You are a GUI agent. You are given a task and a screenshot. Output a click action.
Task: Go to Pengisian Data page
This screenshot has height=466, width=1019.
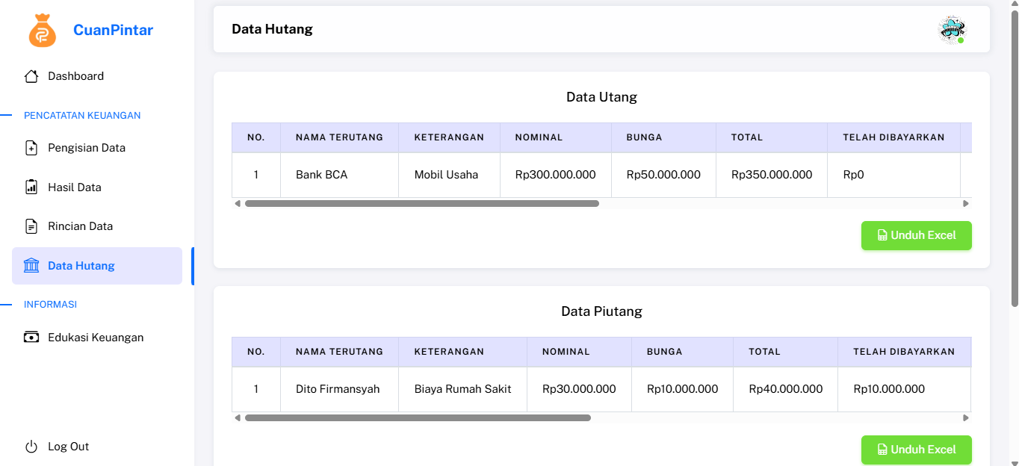(86, 148)
